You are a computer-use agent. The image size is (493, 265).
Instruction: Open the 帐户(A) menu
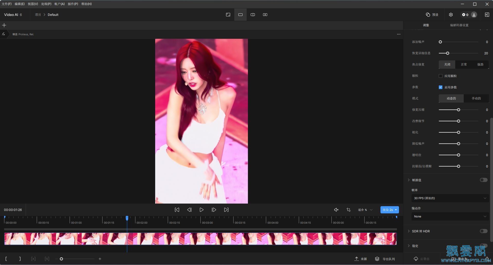pos(60,4)
